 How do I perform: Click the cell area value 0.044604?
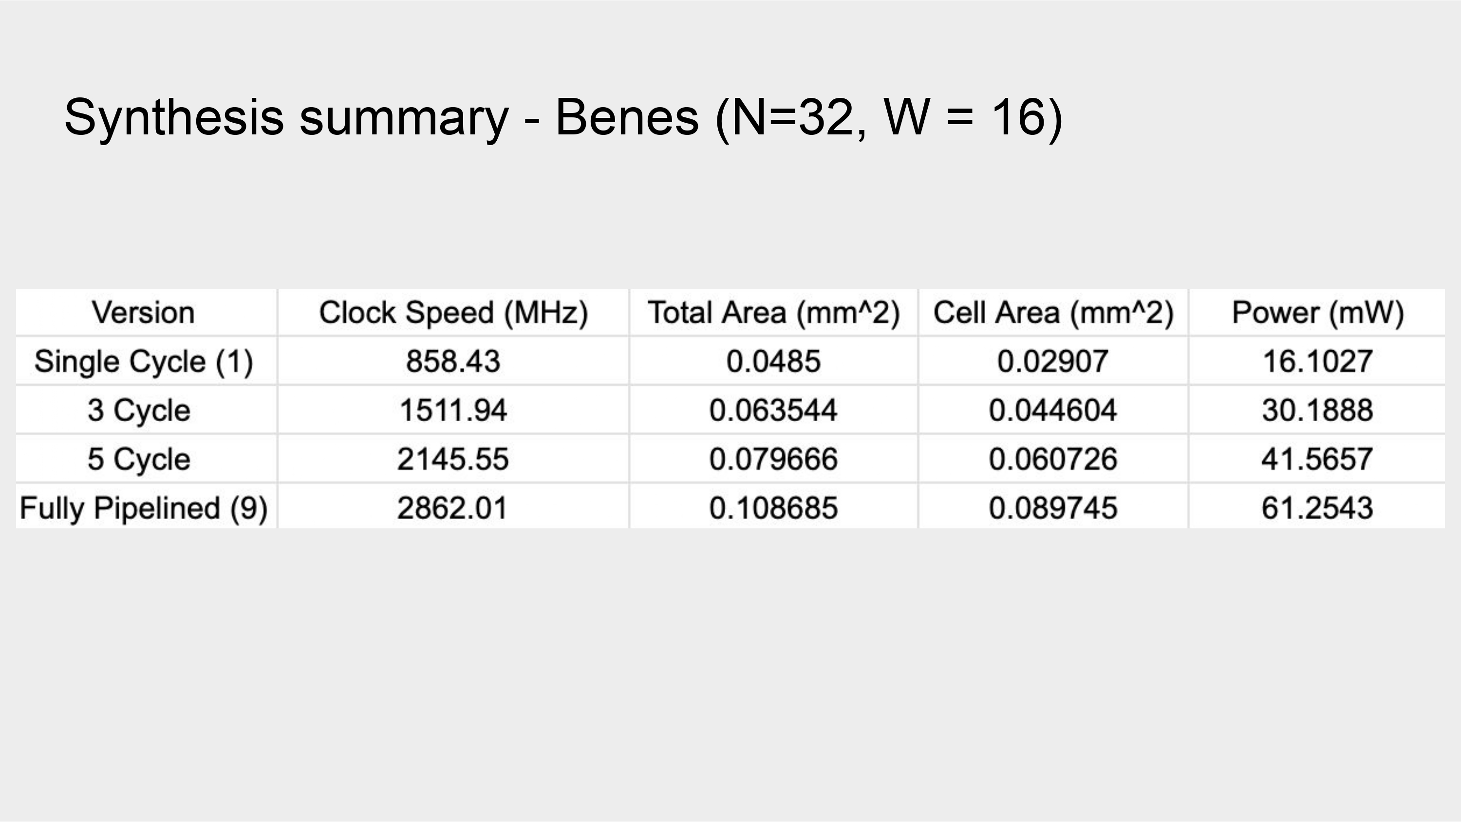pos(1053,410)
